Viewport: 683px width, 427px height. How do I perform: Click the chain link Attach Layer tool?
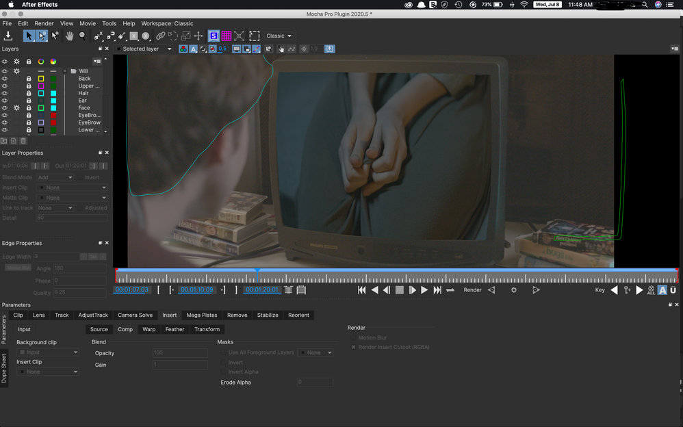[160, 36]
